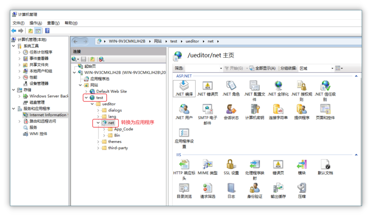Open the SMTP 电子邮件 feature

click(x=207, y=114)
